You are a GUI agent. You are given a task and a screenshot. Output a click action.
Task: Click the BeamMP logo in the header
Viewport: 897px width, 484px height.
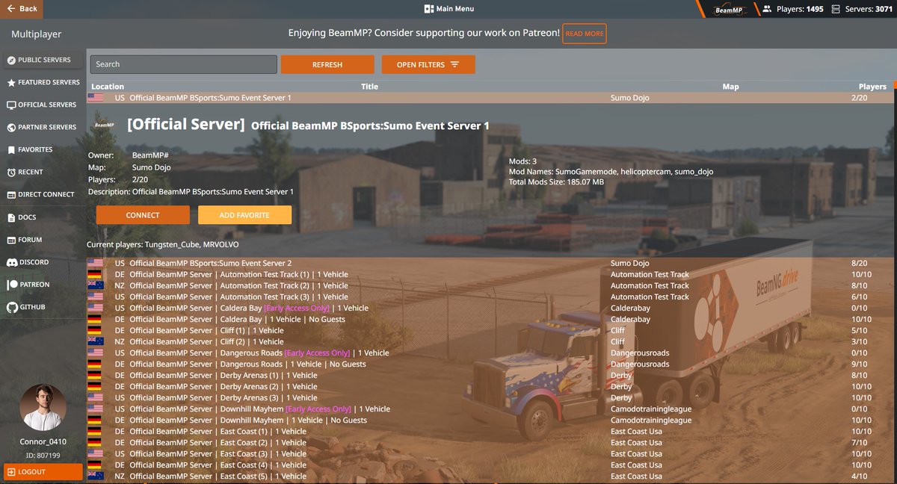727,9
